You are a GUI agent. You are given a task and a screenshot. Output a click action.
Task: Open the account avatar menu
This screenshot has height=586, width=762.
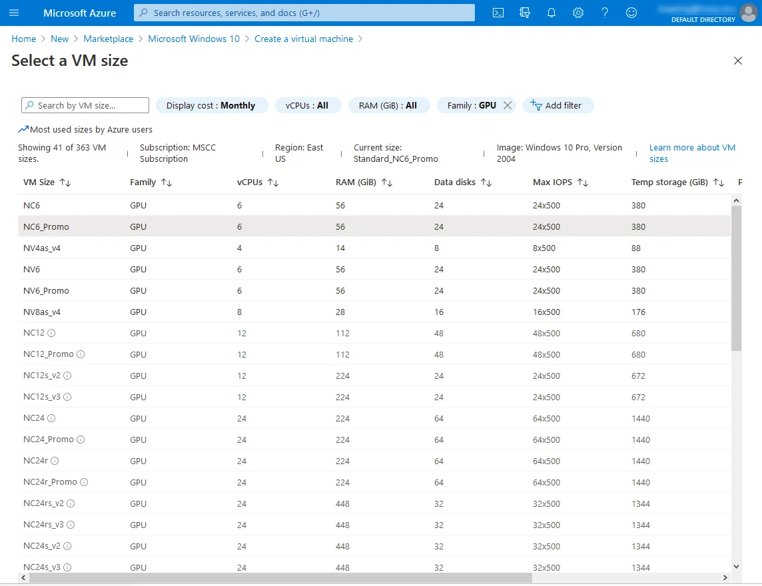(x=749, y=13)
